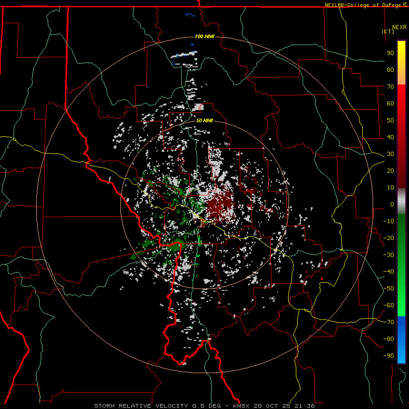
Task: Pick the dark green segment of the color bar
Action: [x=401, y=229]
